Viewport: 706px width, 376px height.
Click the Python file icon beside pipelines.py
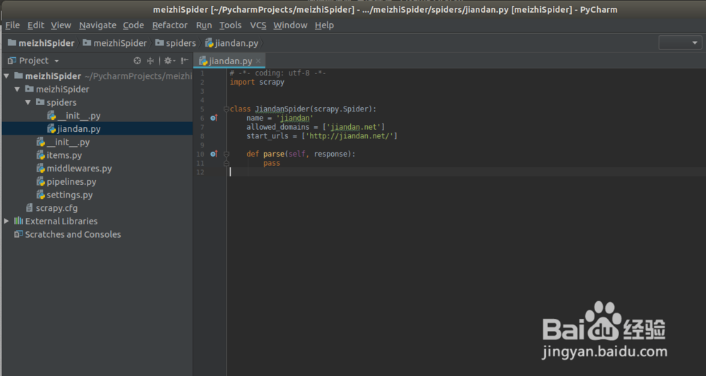tap(40, 182)
